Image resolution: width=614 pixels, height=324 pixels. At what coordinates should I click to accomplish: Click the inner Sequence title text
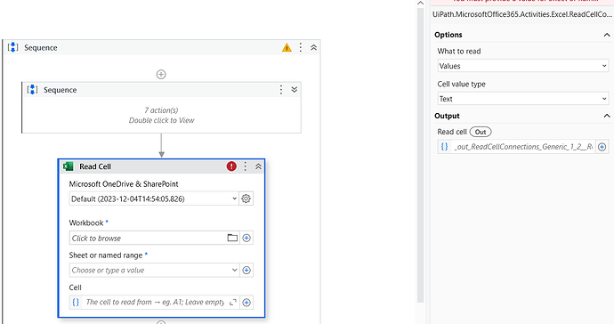tap(60, 90)
